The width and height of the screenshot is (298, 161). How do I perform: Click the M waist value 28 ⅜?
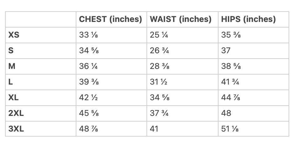[x=160, y=66]
